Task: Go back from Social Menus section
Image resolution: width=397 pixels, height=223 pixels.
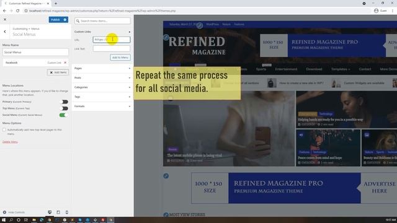Action: tap(5, 32)
